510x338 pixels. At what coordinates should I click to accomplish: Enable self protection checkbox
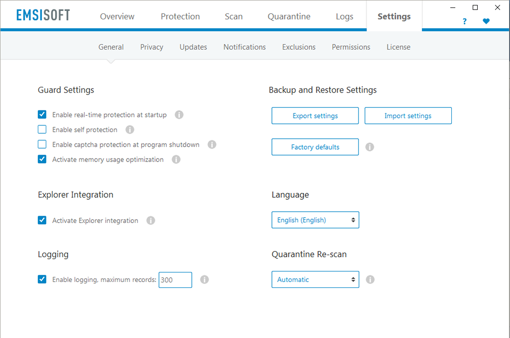pos(42,130)
